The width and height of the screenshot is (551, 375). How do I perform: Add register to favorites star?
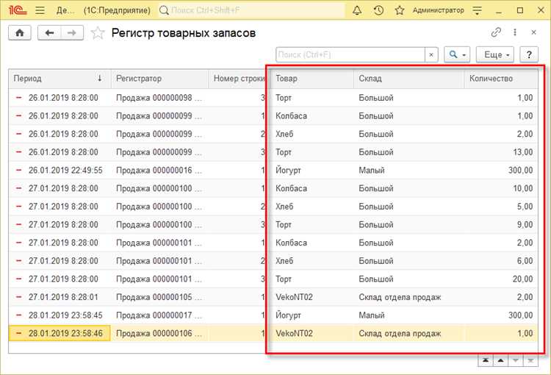coord(98,33)
